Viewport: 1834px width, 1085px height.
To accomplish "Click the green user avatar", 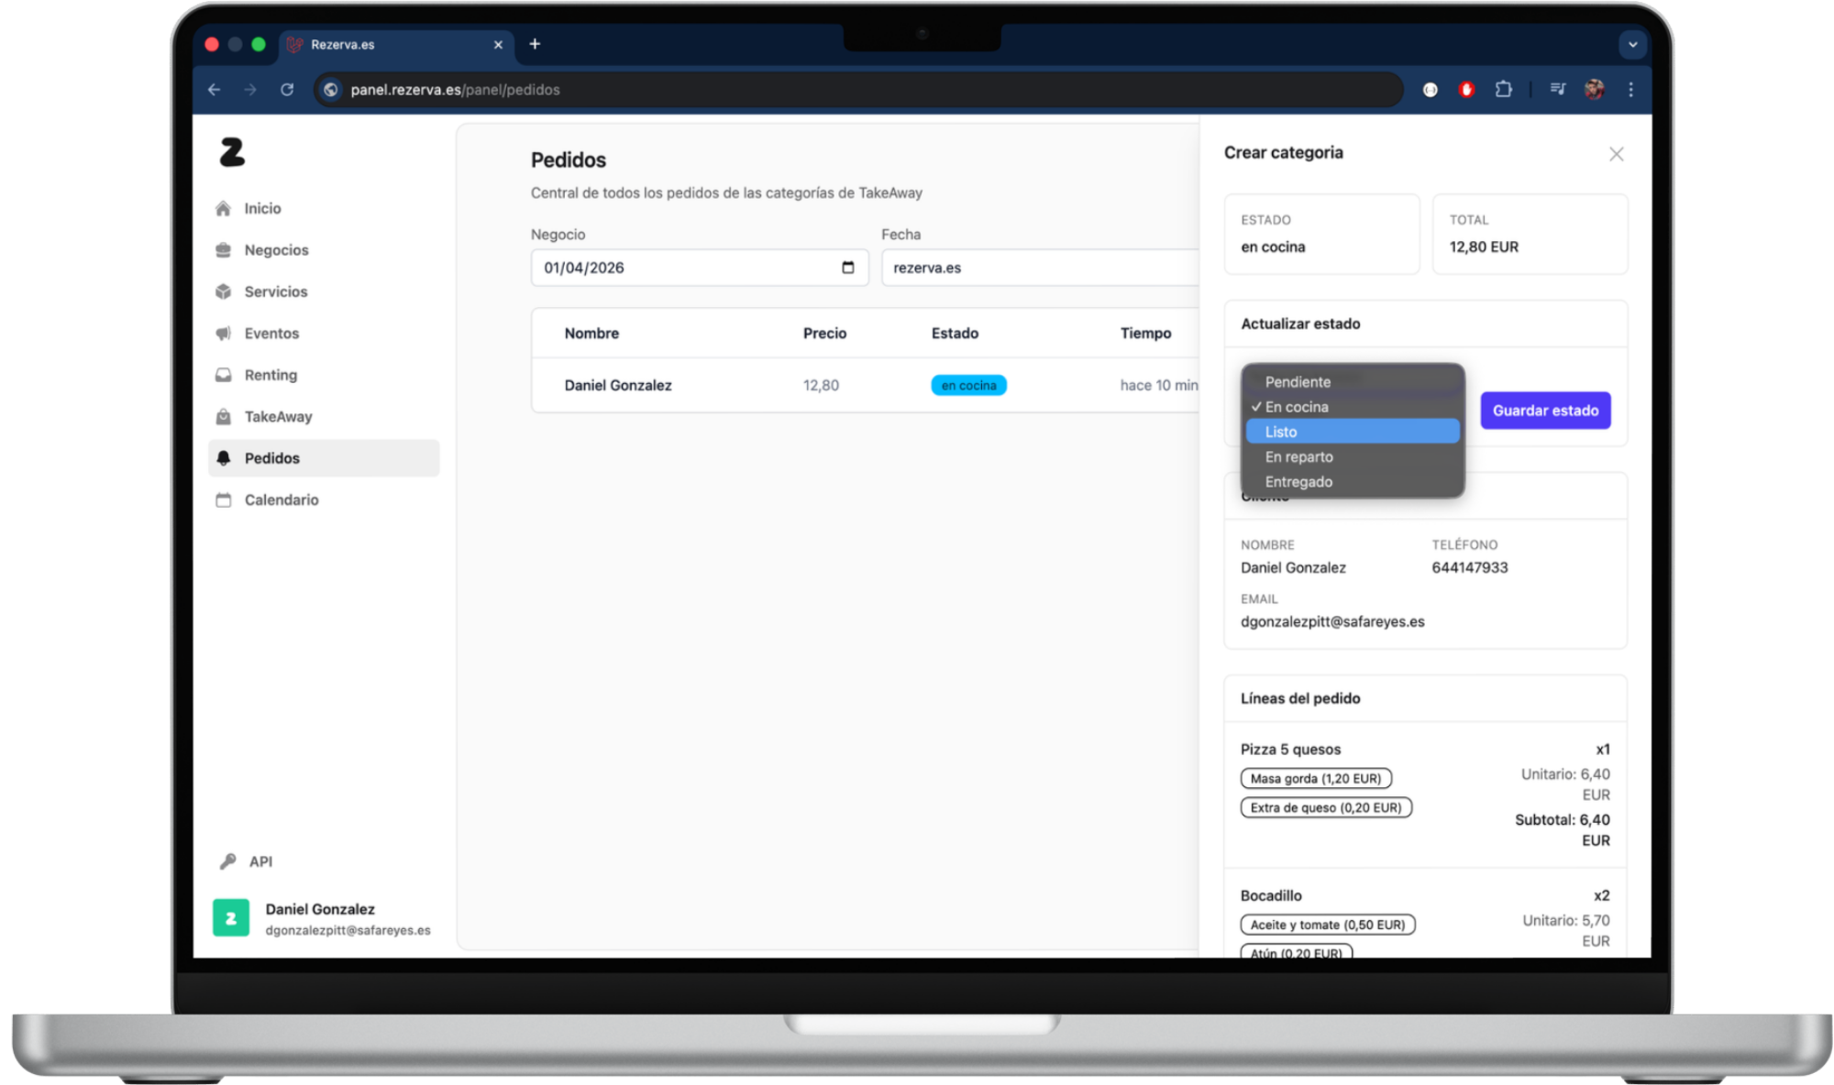I will pos(231,917).
